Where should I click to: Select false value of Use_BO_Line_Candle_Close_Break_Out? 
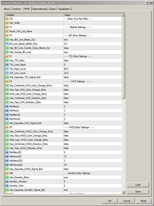66,48
